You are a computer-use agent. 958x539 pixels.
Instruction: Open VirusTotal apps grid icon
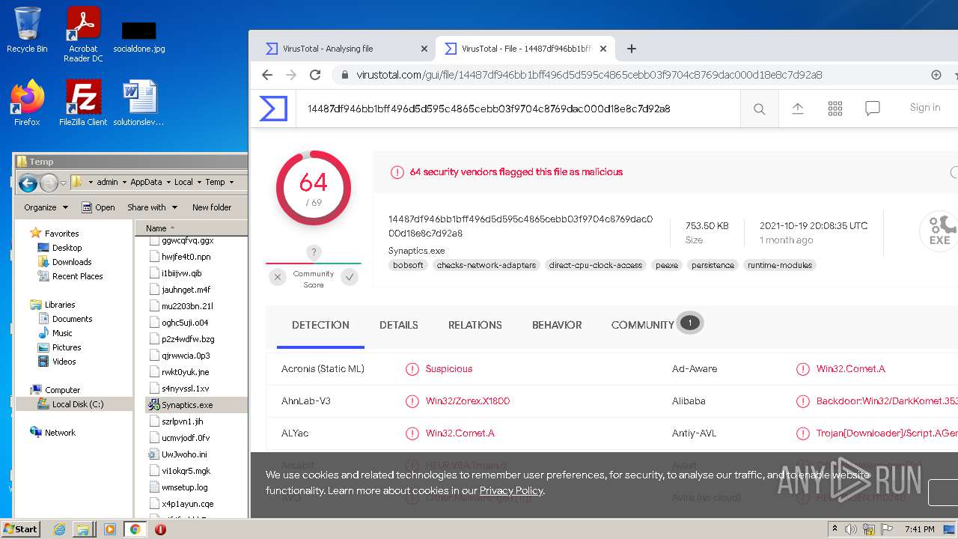pyautogui.click(x=835, y=109)
